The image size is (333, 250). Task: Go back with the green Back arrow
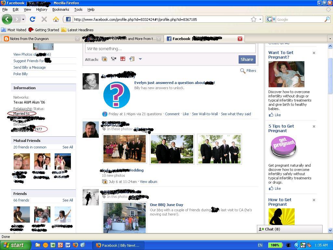point(7,19)
